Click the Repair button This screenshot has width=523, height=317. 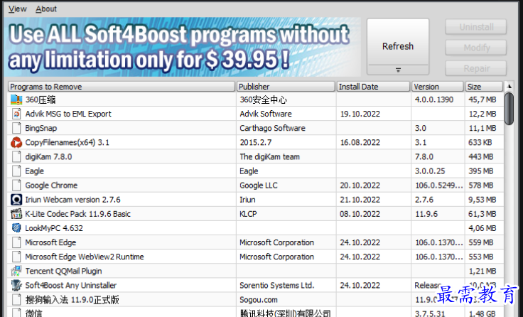(476, 68)
